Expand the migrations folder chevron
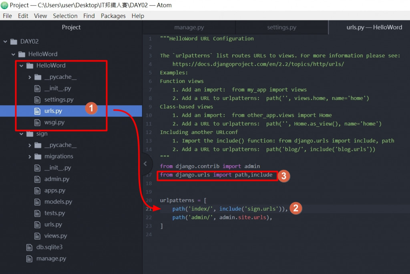This screenshot has height=274, width=410. (30, 156)
